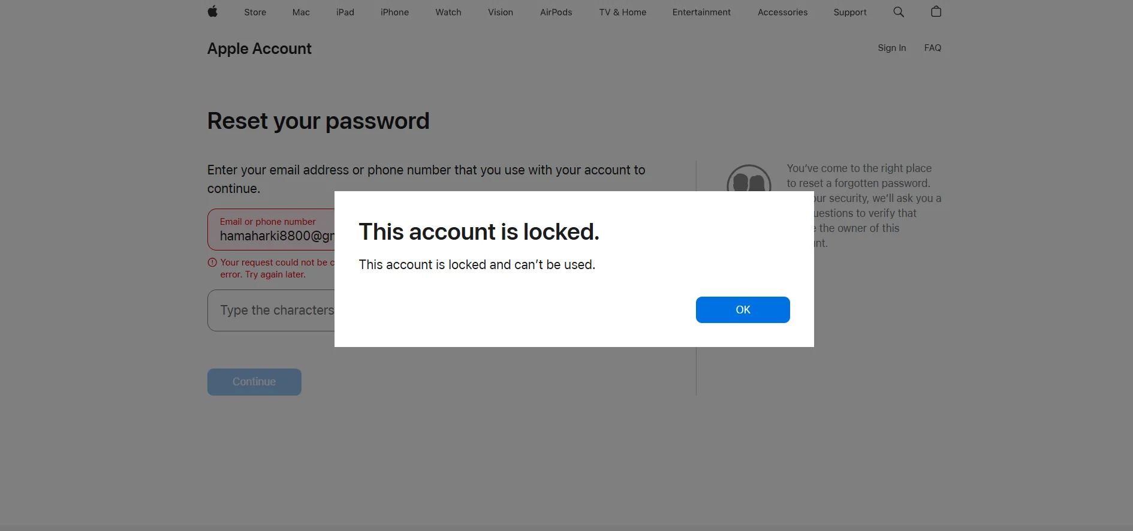Focus the Email or phone number field

click(x=271, y=230)
